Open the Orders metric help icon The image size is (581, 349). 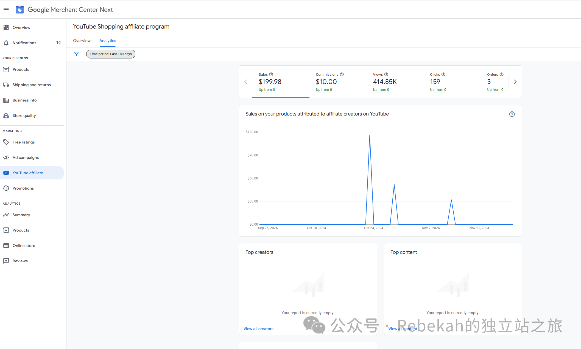coord(501,74)
